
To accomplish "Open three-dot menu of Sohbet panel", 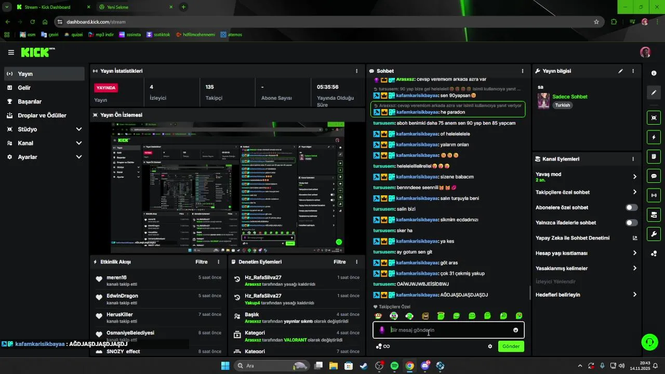I will coord(522,71).
